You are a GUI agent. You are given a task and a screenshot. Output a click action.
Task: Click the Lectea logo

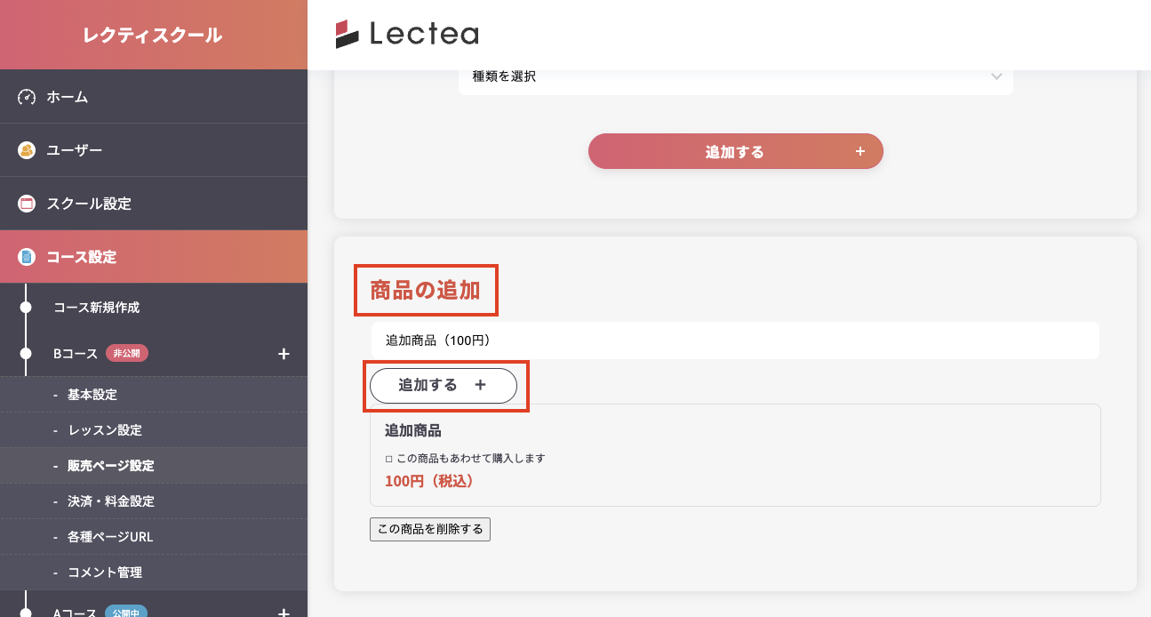(x=407, y=35)
